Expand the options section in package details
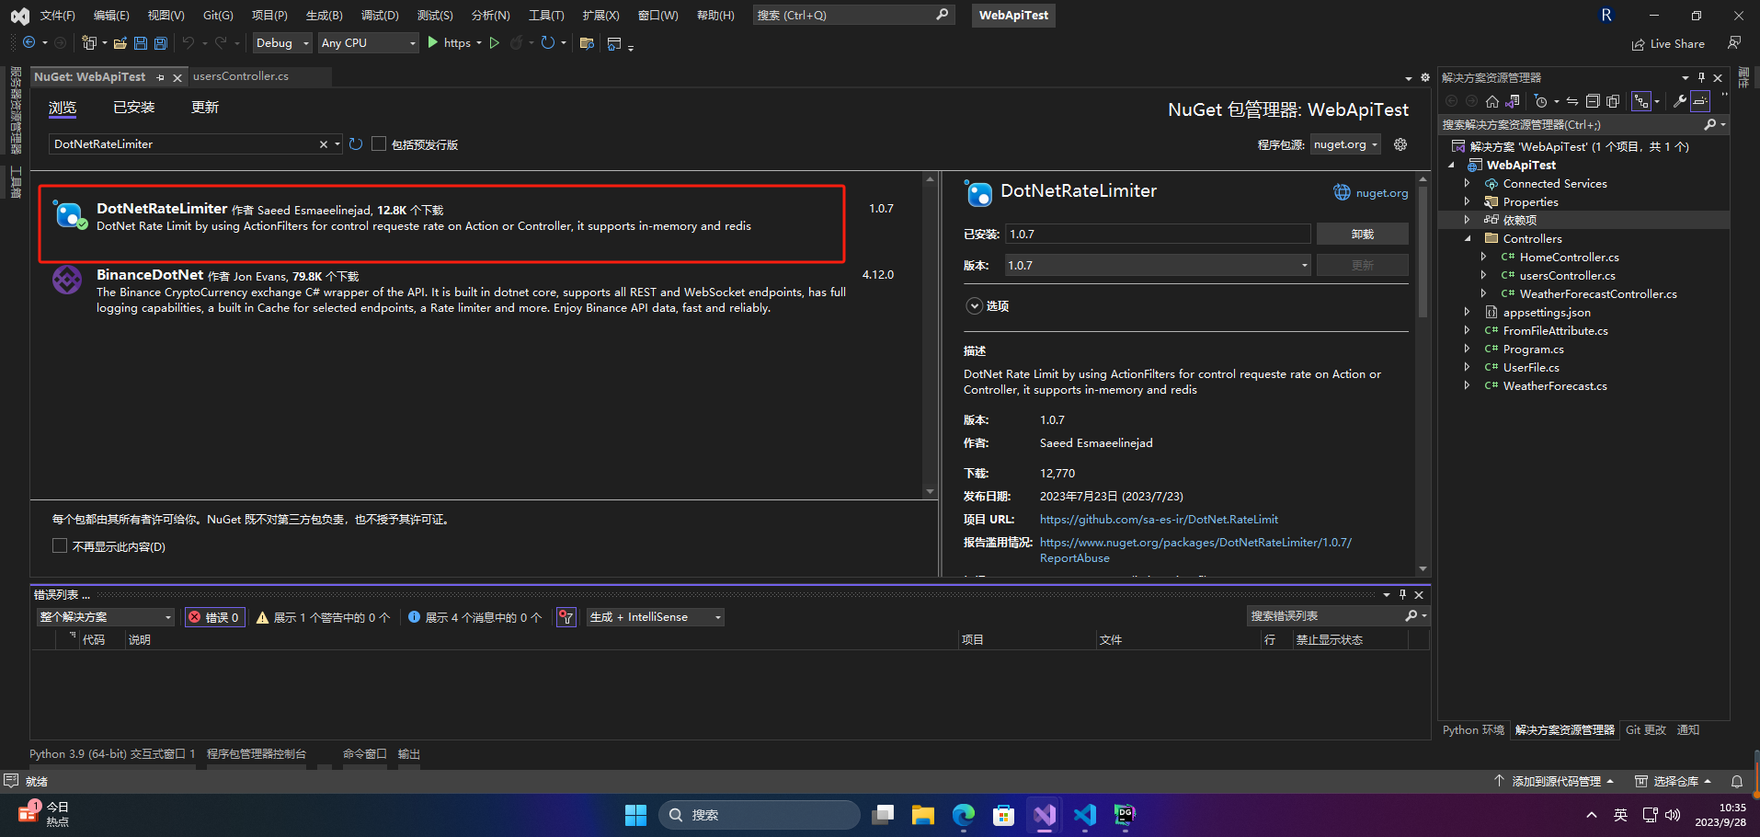The image size is (1760, 837). pos(974,306)
